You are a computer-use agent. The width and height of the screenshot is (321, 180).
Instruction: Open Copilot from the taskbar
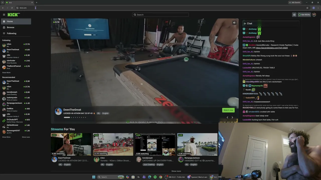(x=127, y=177)
